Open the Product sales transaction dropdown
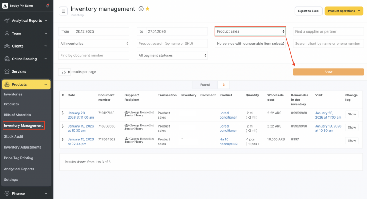This screenshot has height=199, width=367. 250,31
